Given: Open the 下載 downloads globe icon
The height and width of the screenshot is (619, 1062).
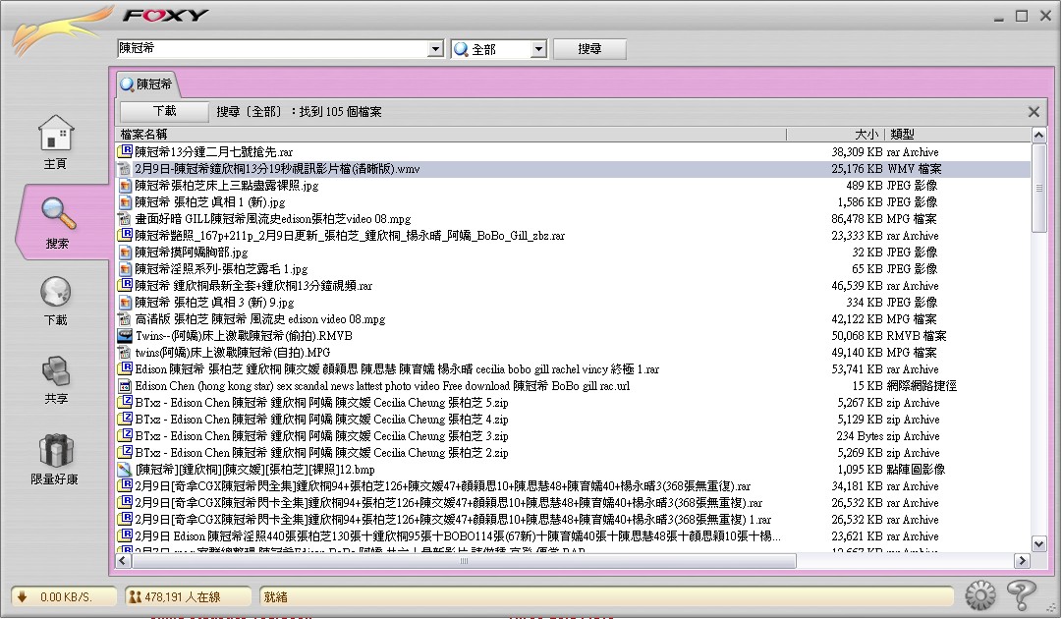Looking at the screenshot, I should 56,292.
